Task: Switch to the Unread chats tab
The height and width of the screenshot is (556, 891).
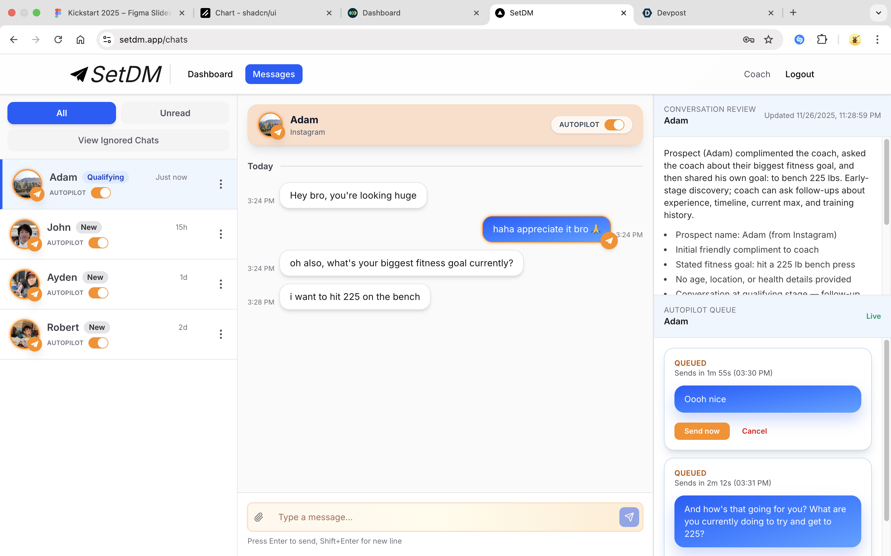Action: click(175, 113)
